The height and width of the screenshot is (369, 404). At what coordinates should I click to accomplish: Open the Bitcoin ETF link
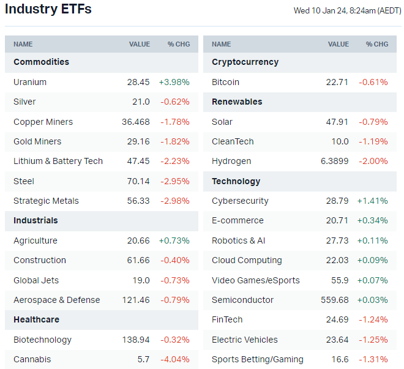(225, 82)
